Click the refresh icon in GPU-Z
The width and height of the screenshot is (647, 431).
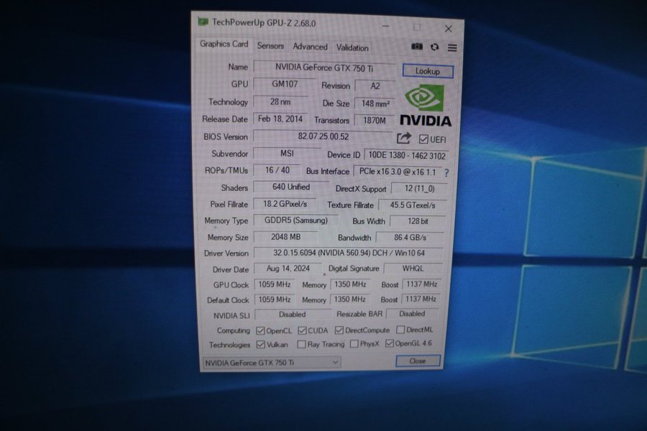(x=435, y=47)
